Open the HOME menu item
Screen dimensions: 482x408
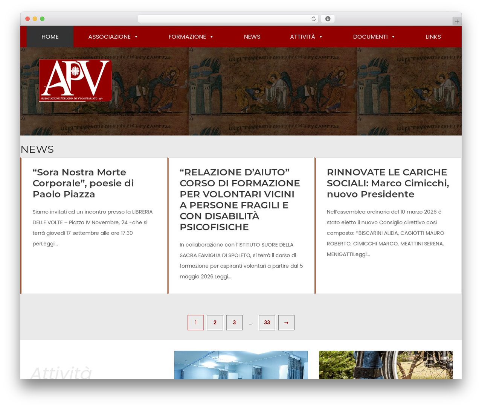coord(50,37)
